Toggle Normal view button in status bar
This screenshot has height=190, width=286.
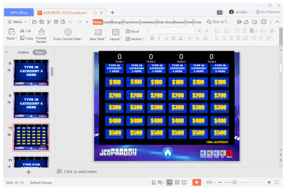169,182
